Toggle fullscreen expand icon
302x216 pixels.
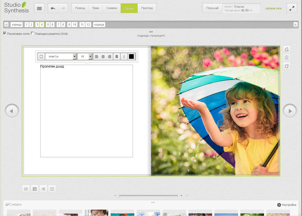(292, 9)
